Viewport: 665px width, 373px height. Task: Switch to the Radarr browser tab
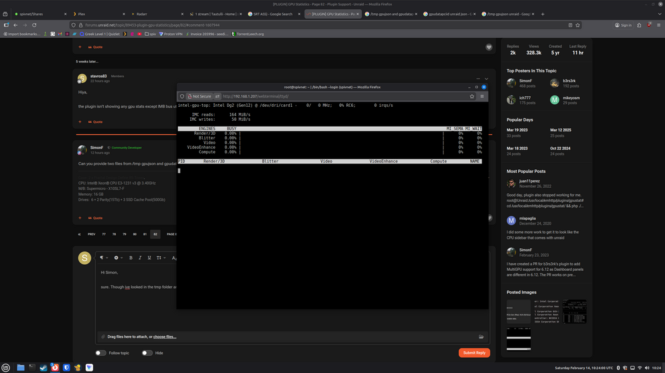[158, 14]
